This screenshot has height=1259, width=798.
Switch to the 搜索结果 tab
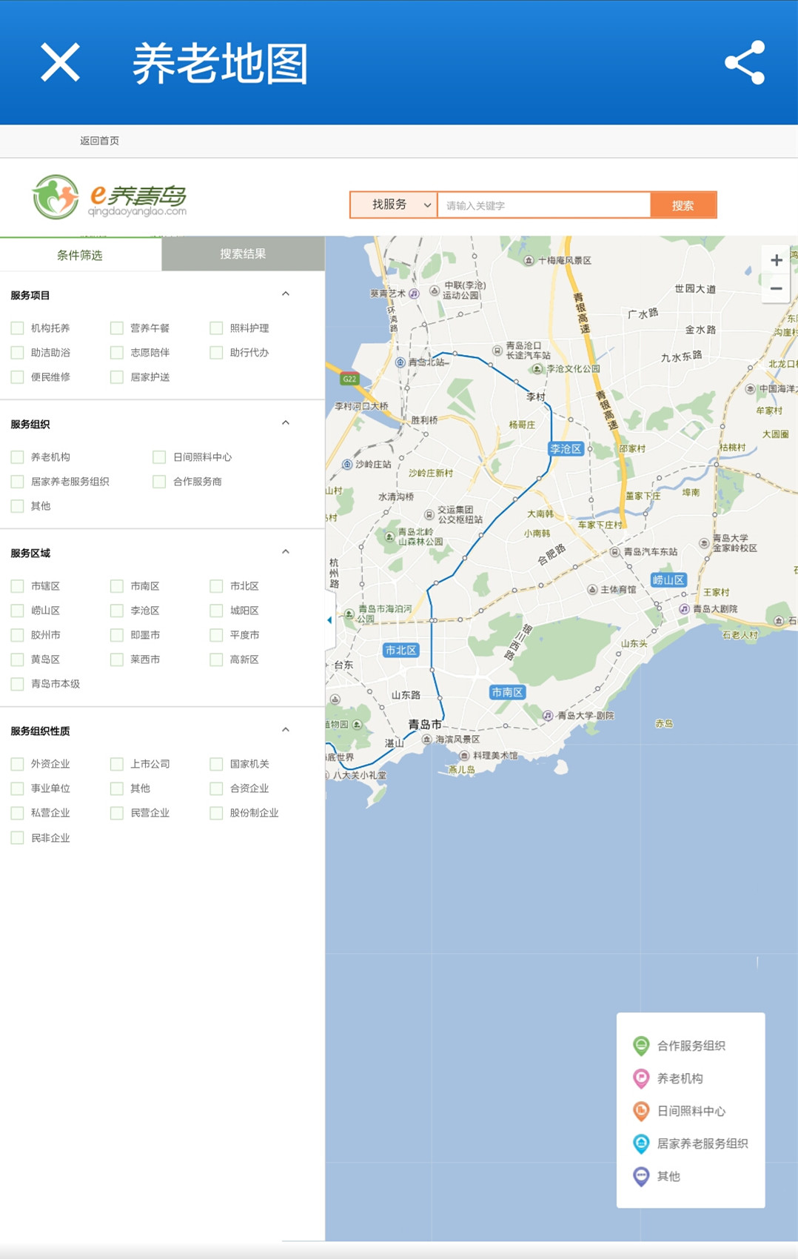(243, 254)
